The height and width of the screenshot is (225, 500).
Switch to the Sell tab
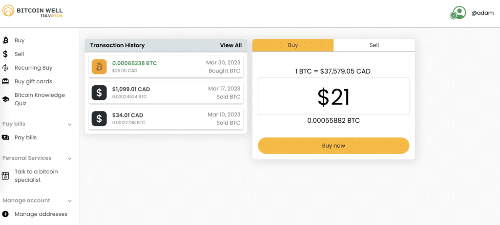point(374,45)
